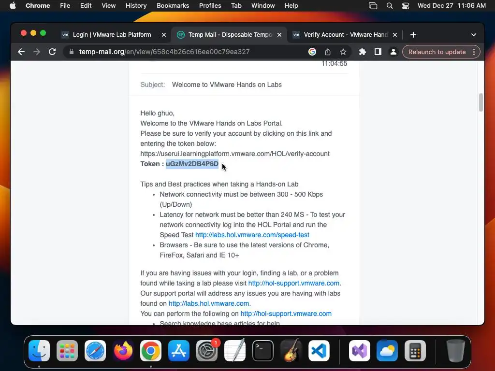Open the Edit menu
The width and height of the screenshot is (495, 371).
coord(86,6)
